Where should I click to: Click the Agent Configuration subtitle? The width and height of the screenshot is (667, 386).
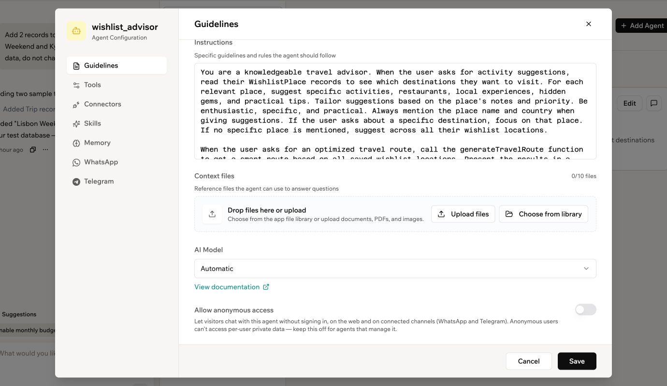point(119,38)
